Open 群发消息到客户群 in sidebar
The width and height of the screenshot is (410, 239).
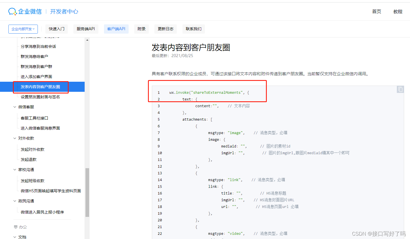point(36,67)
